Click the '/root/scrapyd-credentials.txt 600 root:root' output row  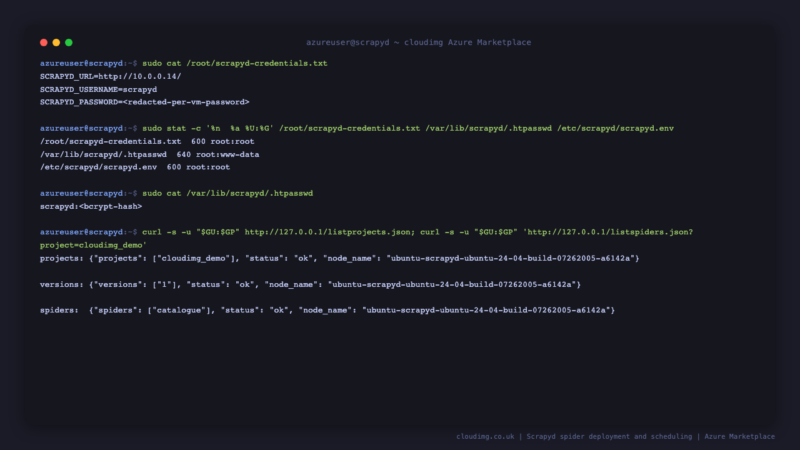click(x=147, y=141)
